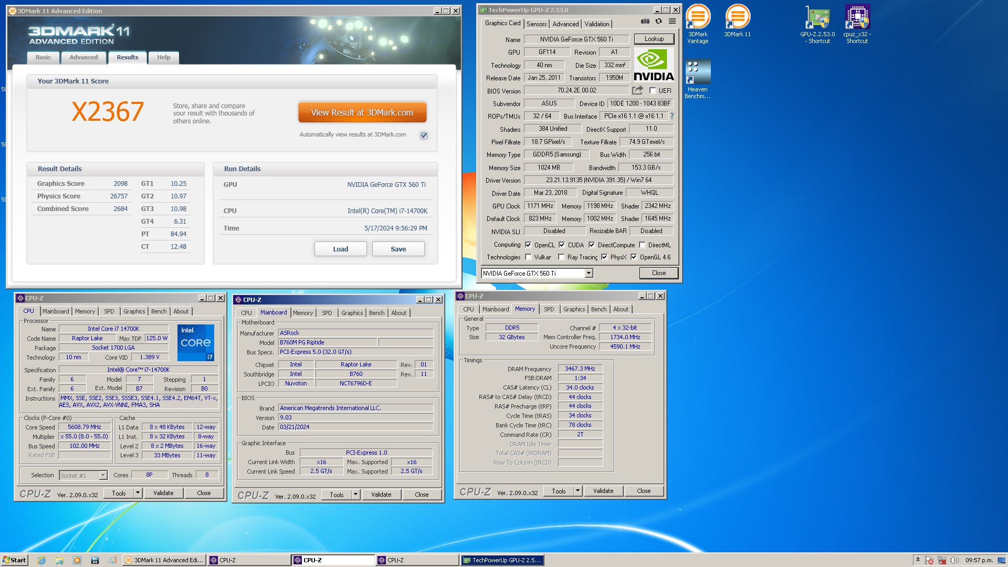Open the GPU selector dropdown in GPU-Z
This screenshot has height=567, width=1008.
click(x=589, y=273)
